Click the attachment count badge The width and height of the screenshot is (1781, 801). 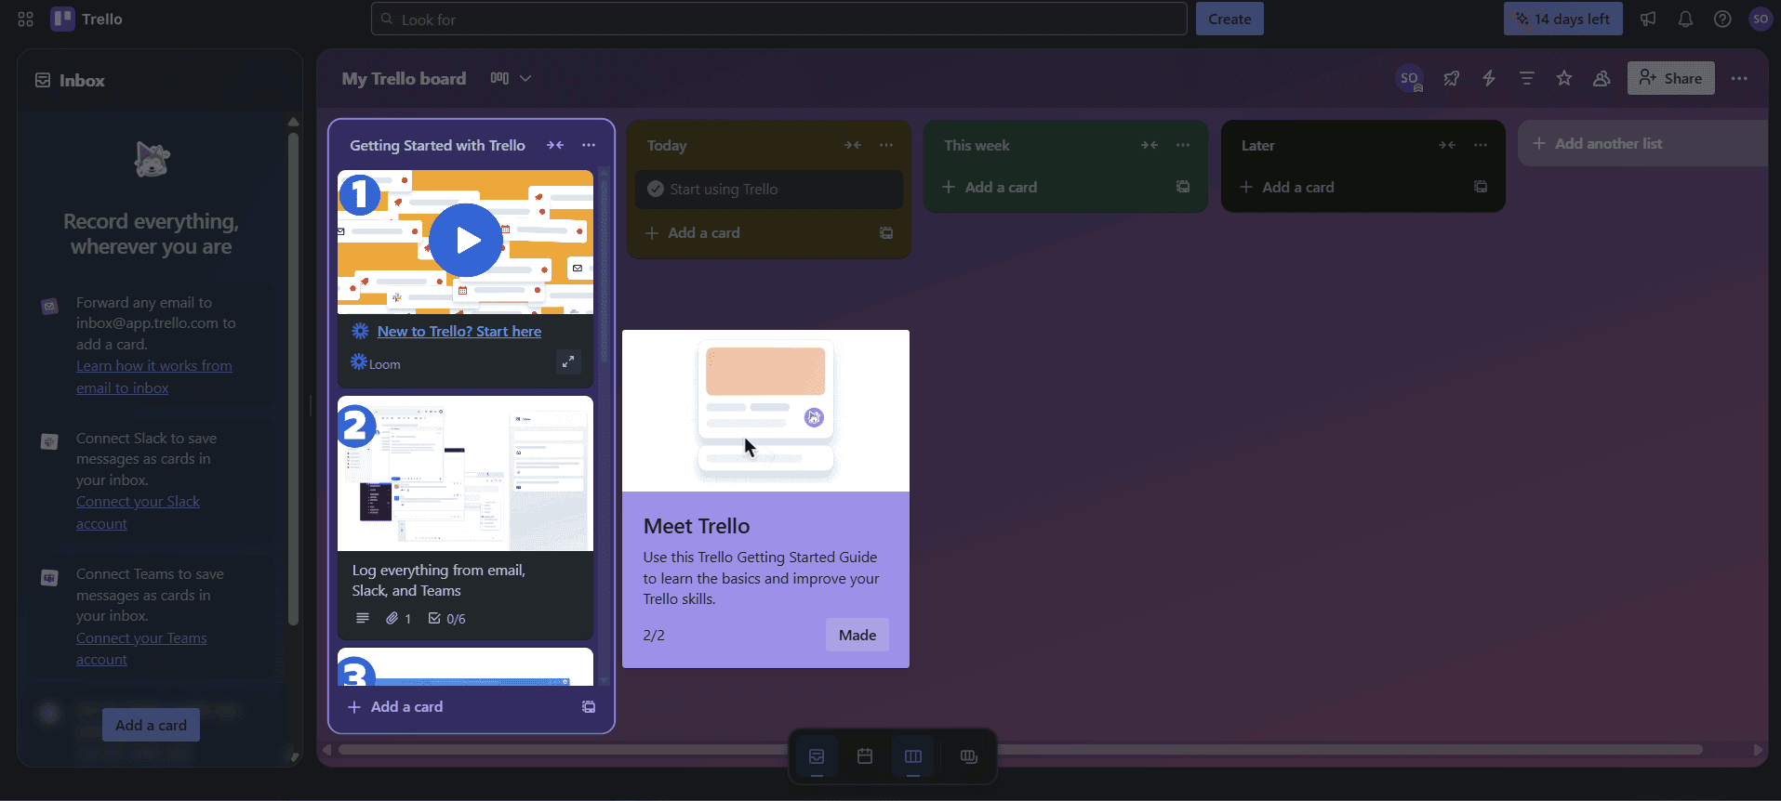[x=399, y=619]
